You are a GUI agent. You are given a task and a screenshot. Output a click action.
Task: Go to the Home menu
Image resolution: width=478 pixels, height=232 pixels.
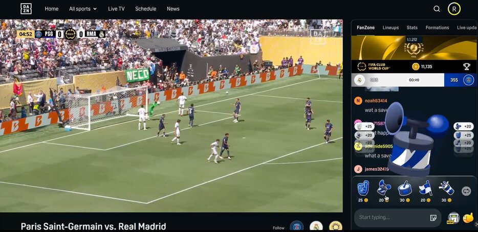pos(52,9)
